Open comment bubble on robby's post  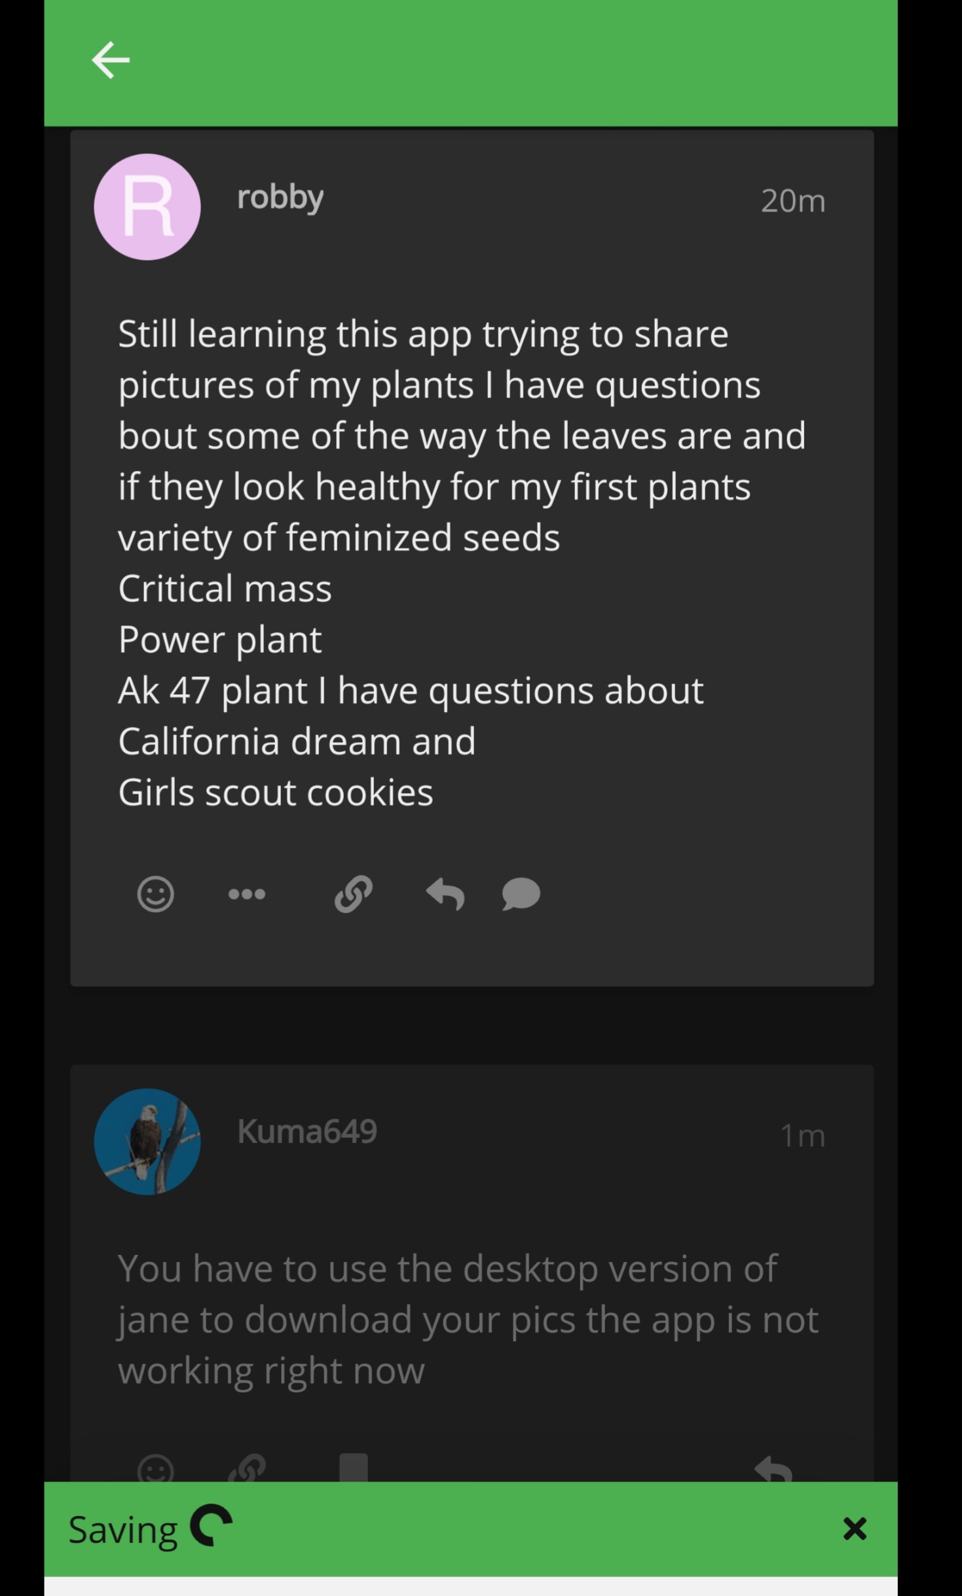click(x=521, y=894)
